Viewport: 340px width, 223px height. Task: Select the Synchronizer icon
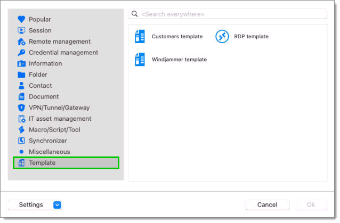click(21, 141)
